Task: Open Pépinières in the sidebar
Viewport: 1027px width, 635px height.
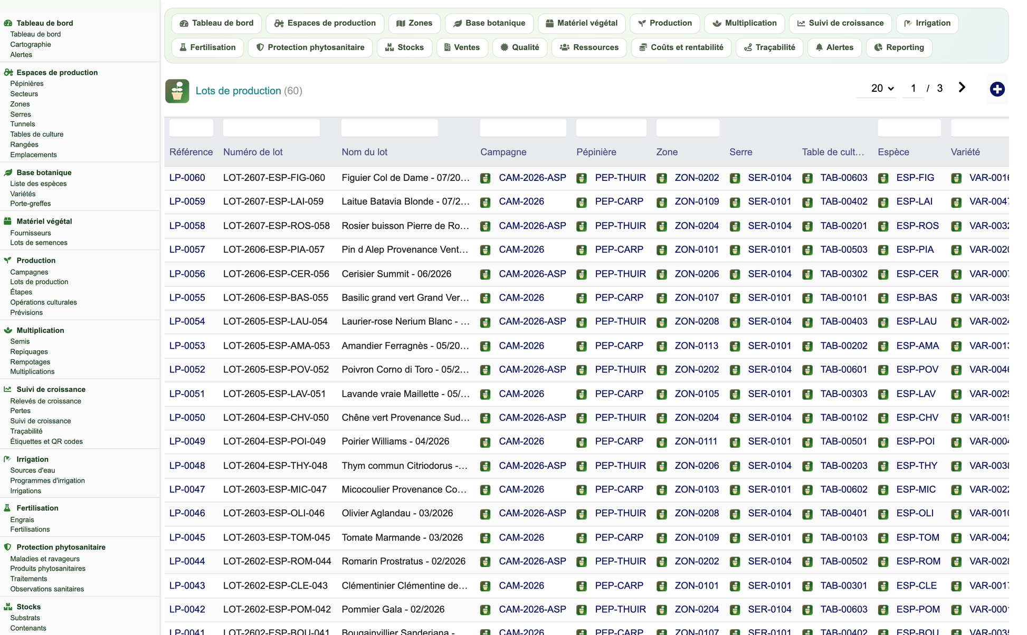Action: (27, 83)
